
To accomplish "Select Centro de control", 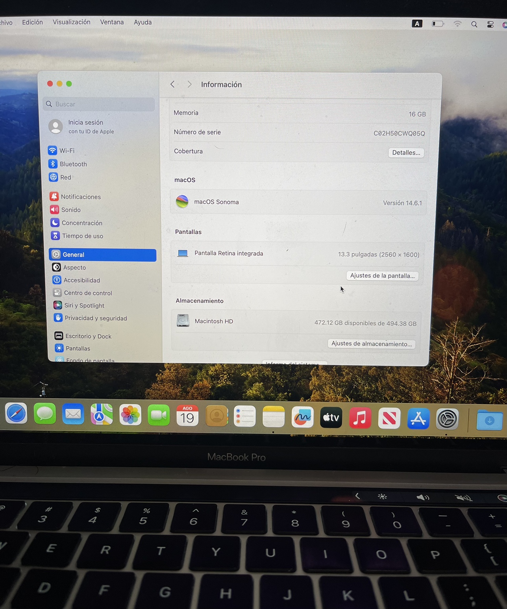I will coord(83,293).
